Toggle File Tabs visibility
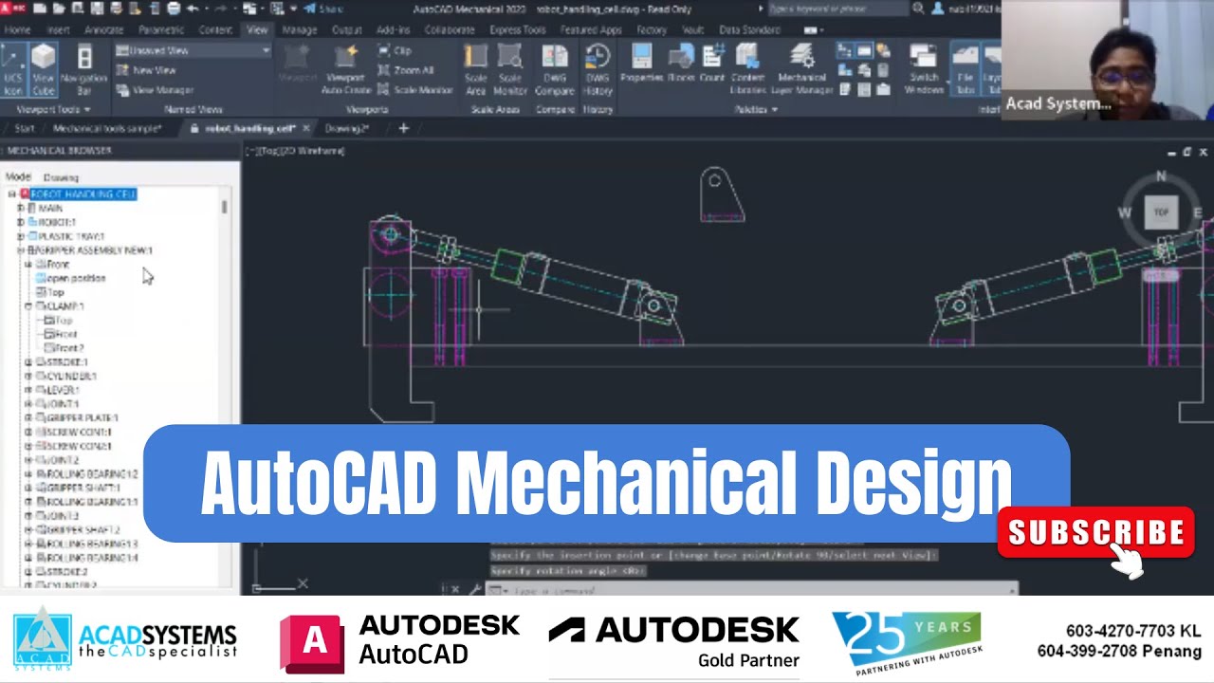1214x683 pixels. pyautogui.click(x=965, y=68)
